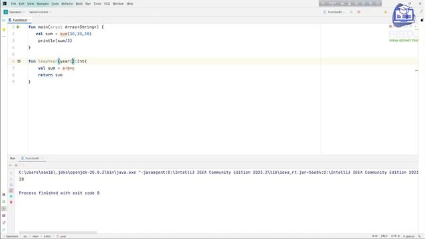This screenshot has width=425, height=239.
Task: Open the Project tool window icon
Action: [4, 20]
